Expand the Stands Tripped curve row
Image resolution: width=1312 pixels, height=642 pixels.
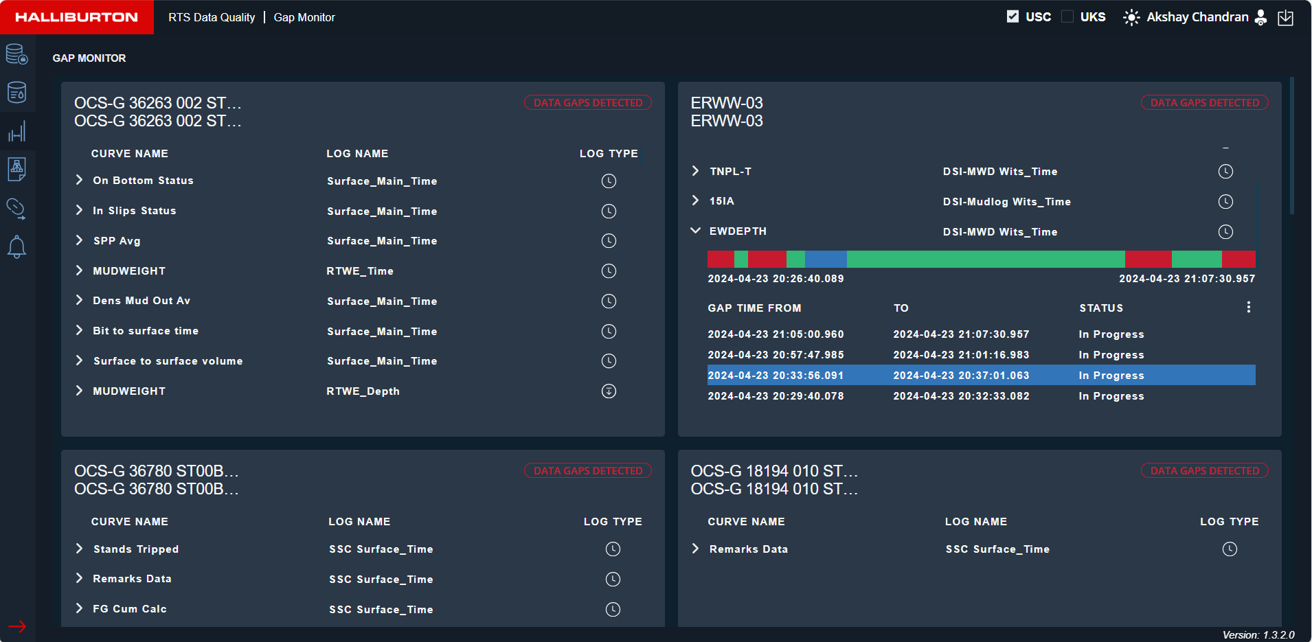(x=79, y=549)
